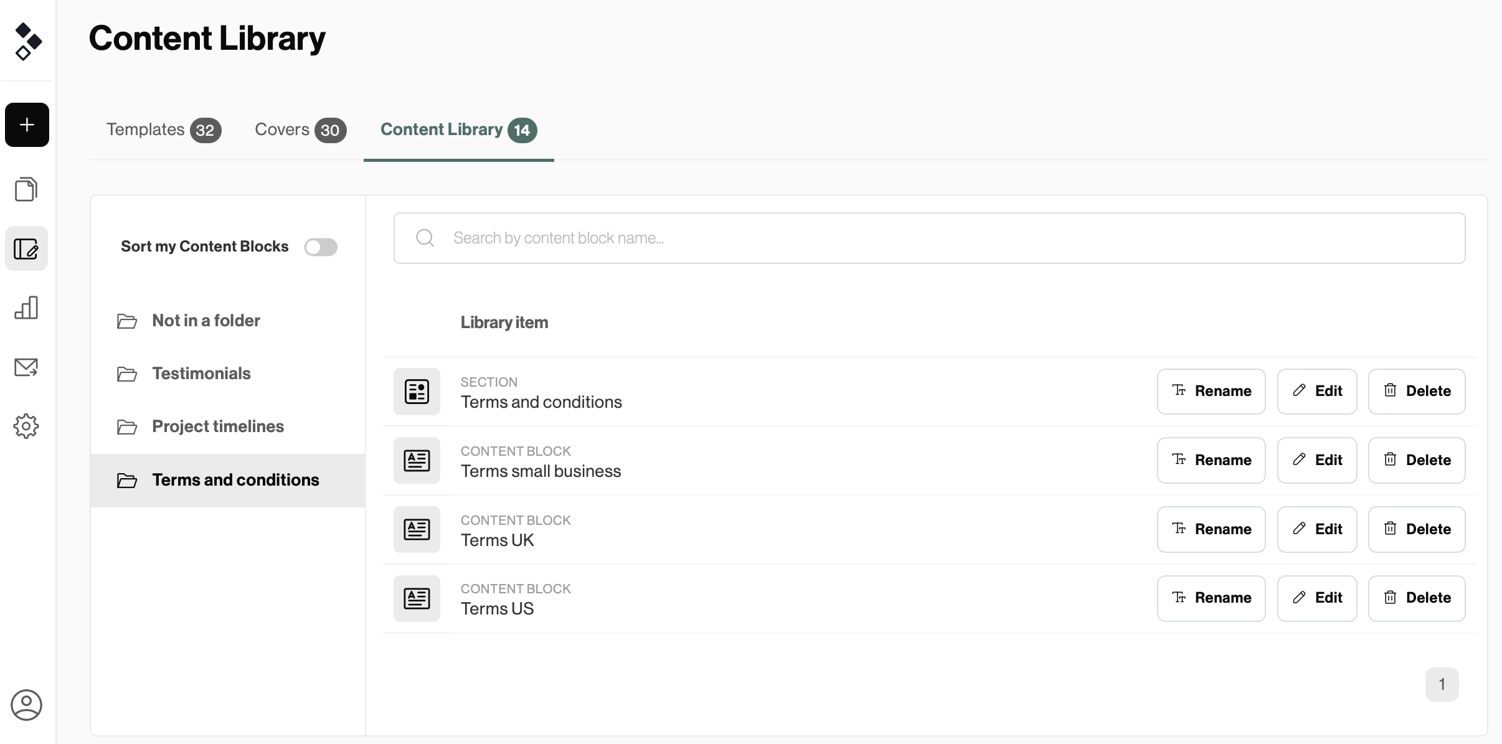Click the search magnifier icon

point(425,238)
